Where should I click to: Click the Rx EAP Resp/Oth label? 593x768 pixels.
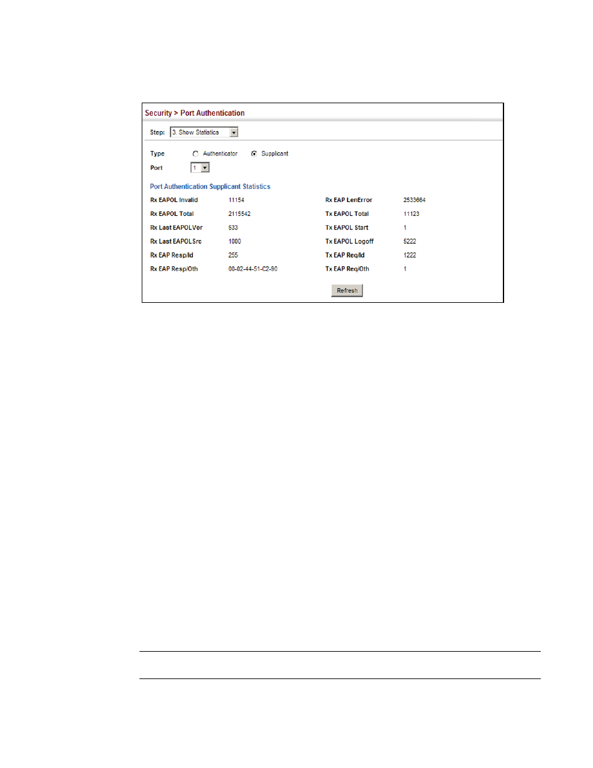click(174, 269)
